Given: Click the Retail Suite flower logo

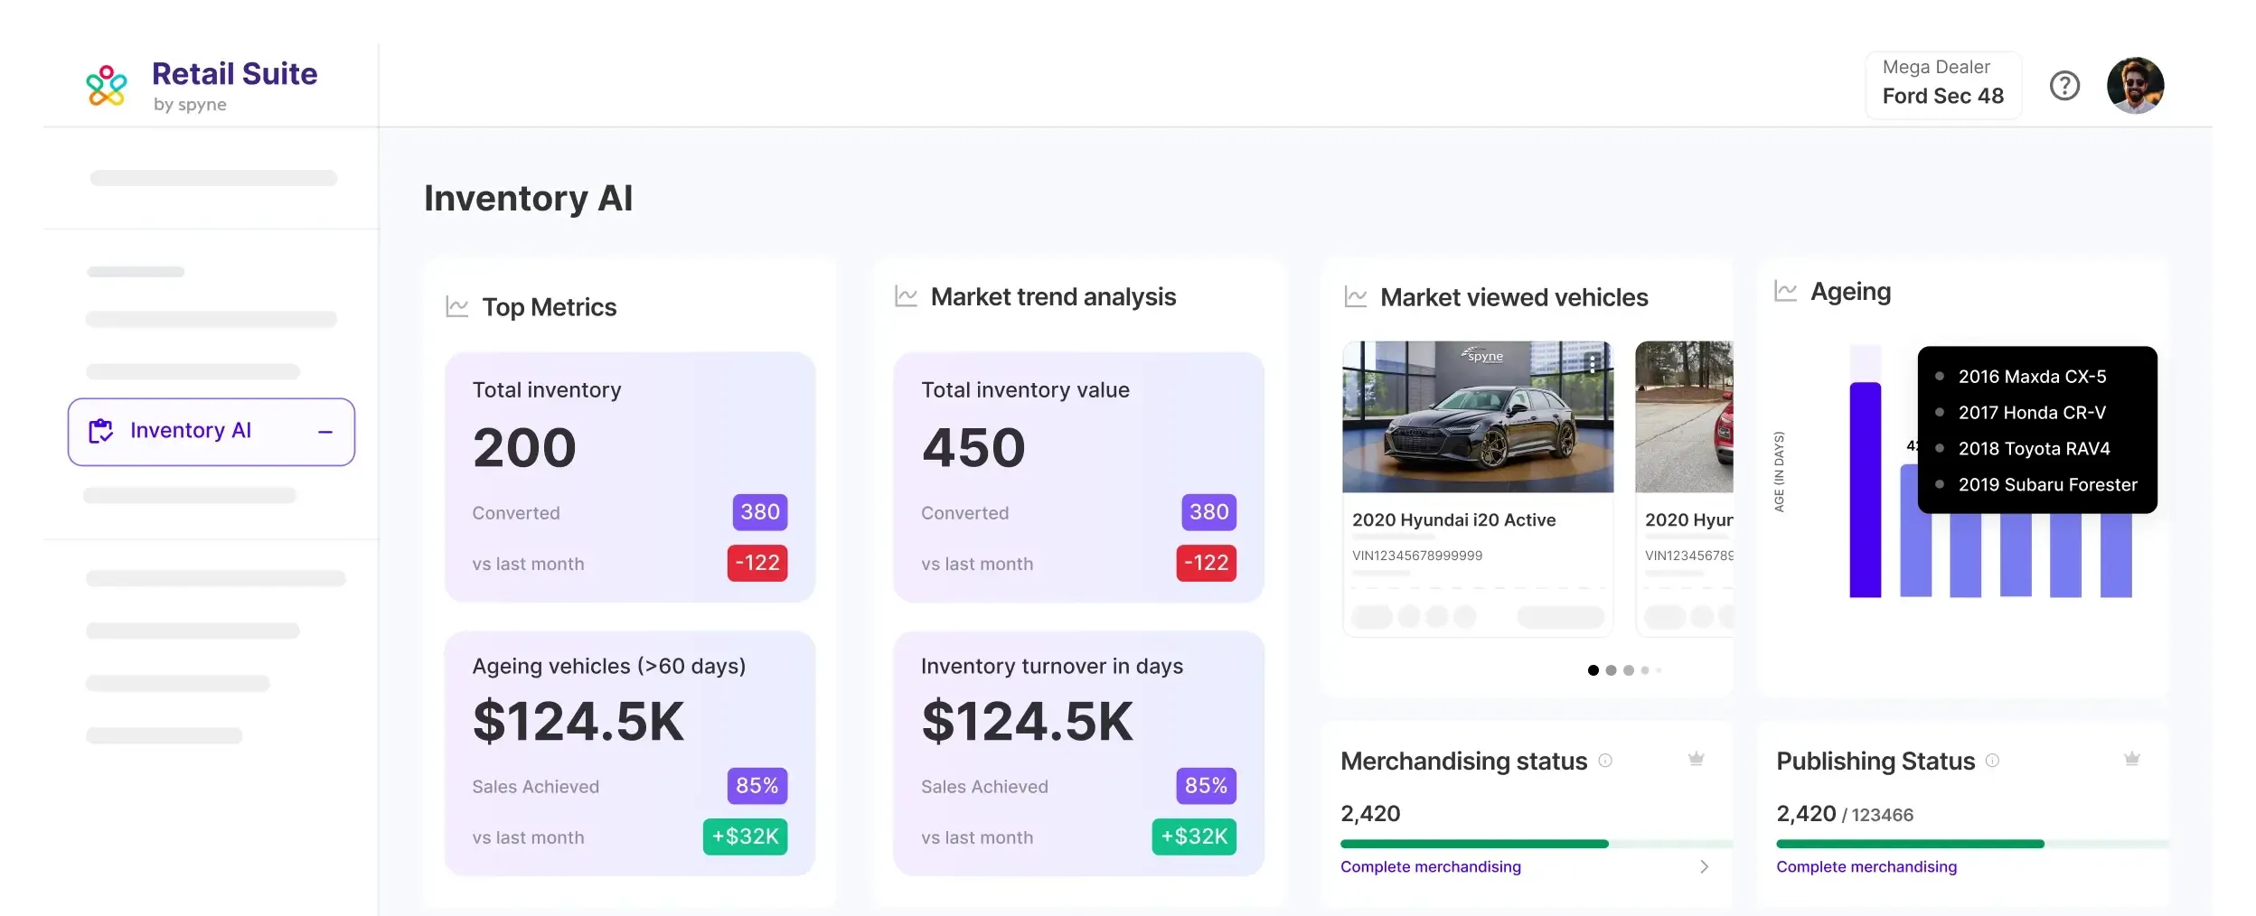Looking at the screenshot, I should click(107, 86).
